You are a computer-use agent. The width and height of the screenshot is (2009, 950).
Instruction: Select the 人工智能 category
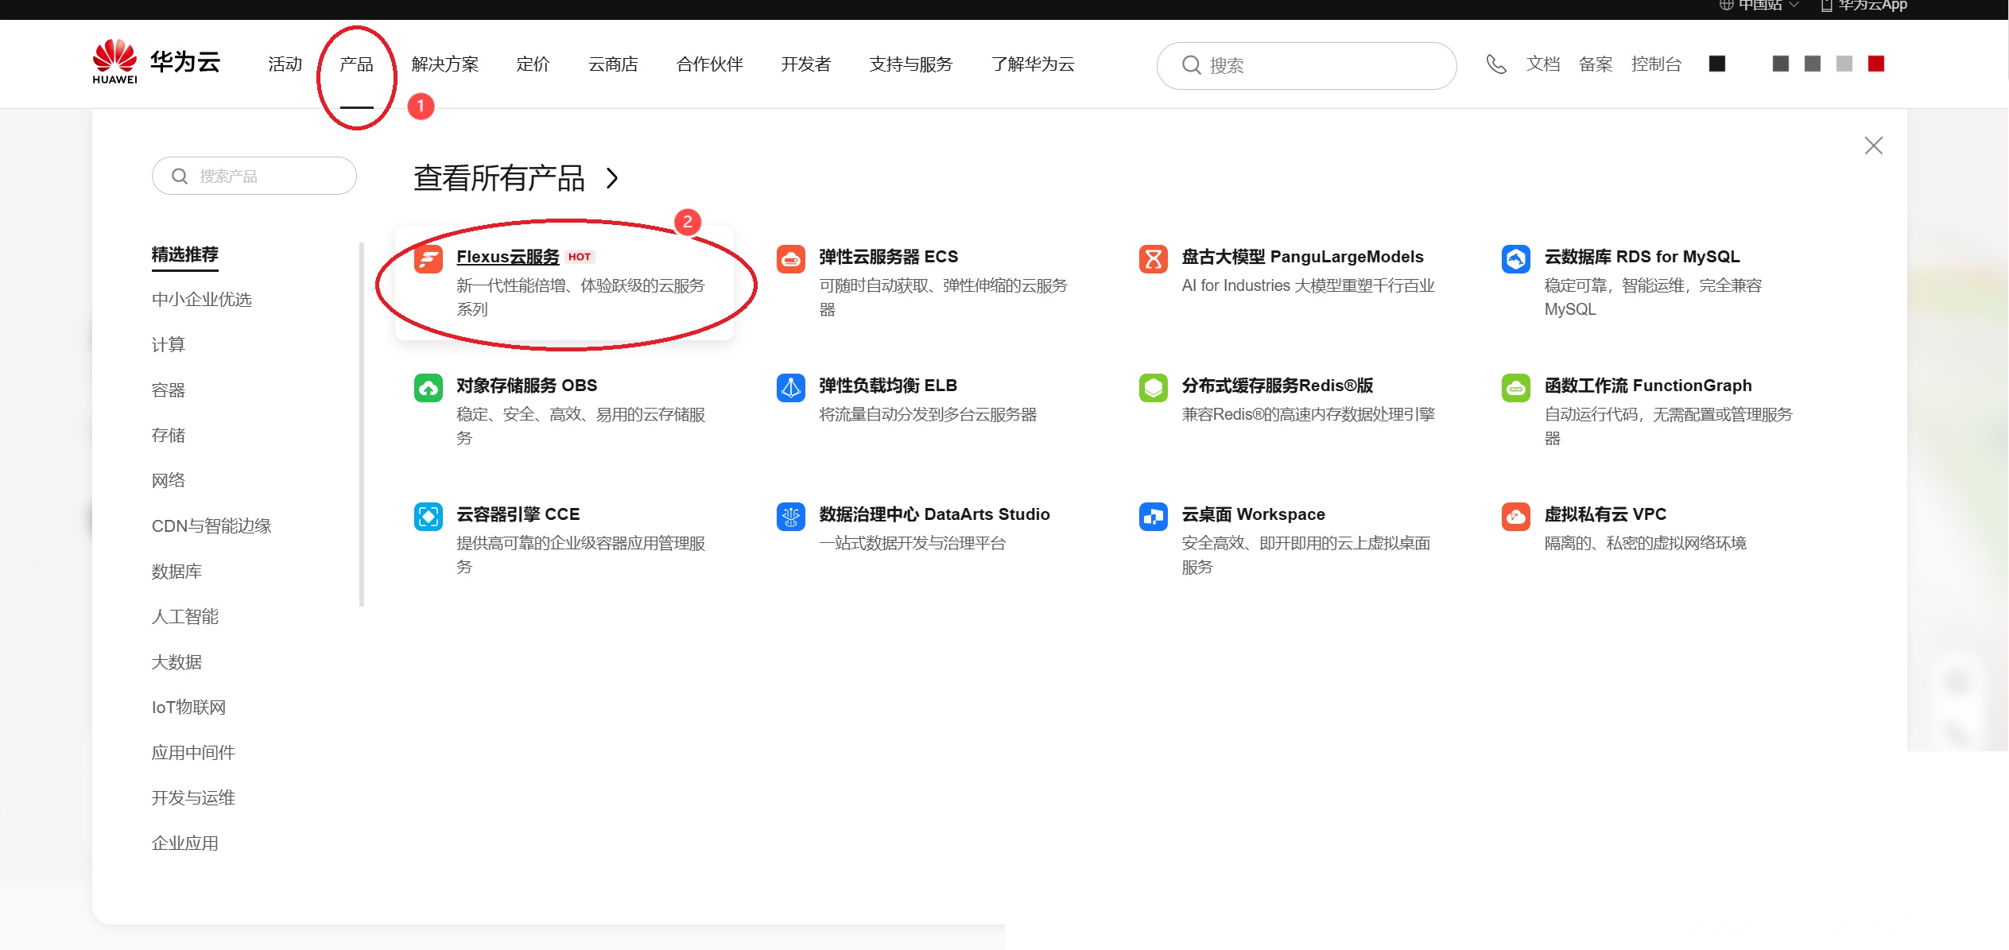(185, 617)
